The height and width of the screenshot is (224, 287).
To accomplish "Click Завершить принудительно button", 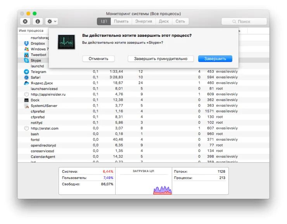I will 161,59.
